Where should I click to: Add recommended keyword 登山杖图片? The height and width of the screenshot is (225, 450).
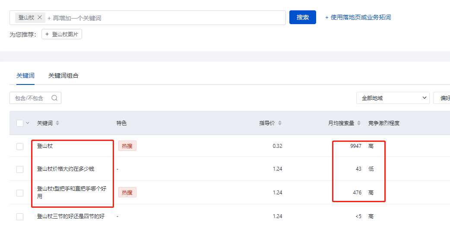pos(62,34)
